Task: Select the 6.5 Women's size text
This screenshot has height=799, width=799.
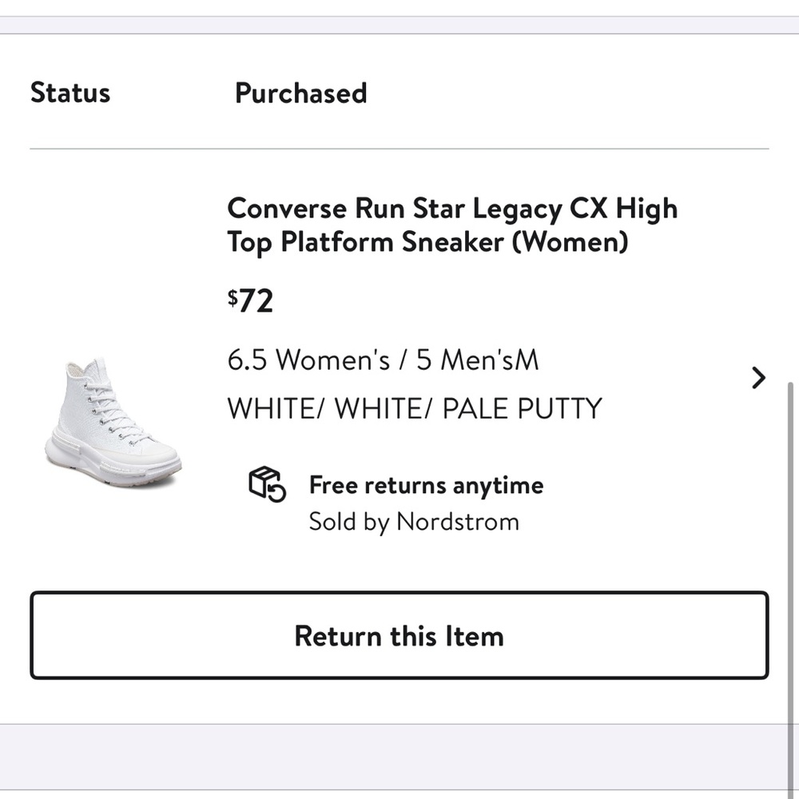Action: 308,360
